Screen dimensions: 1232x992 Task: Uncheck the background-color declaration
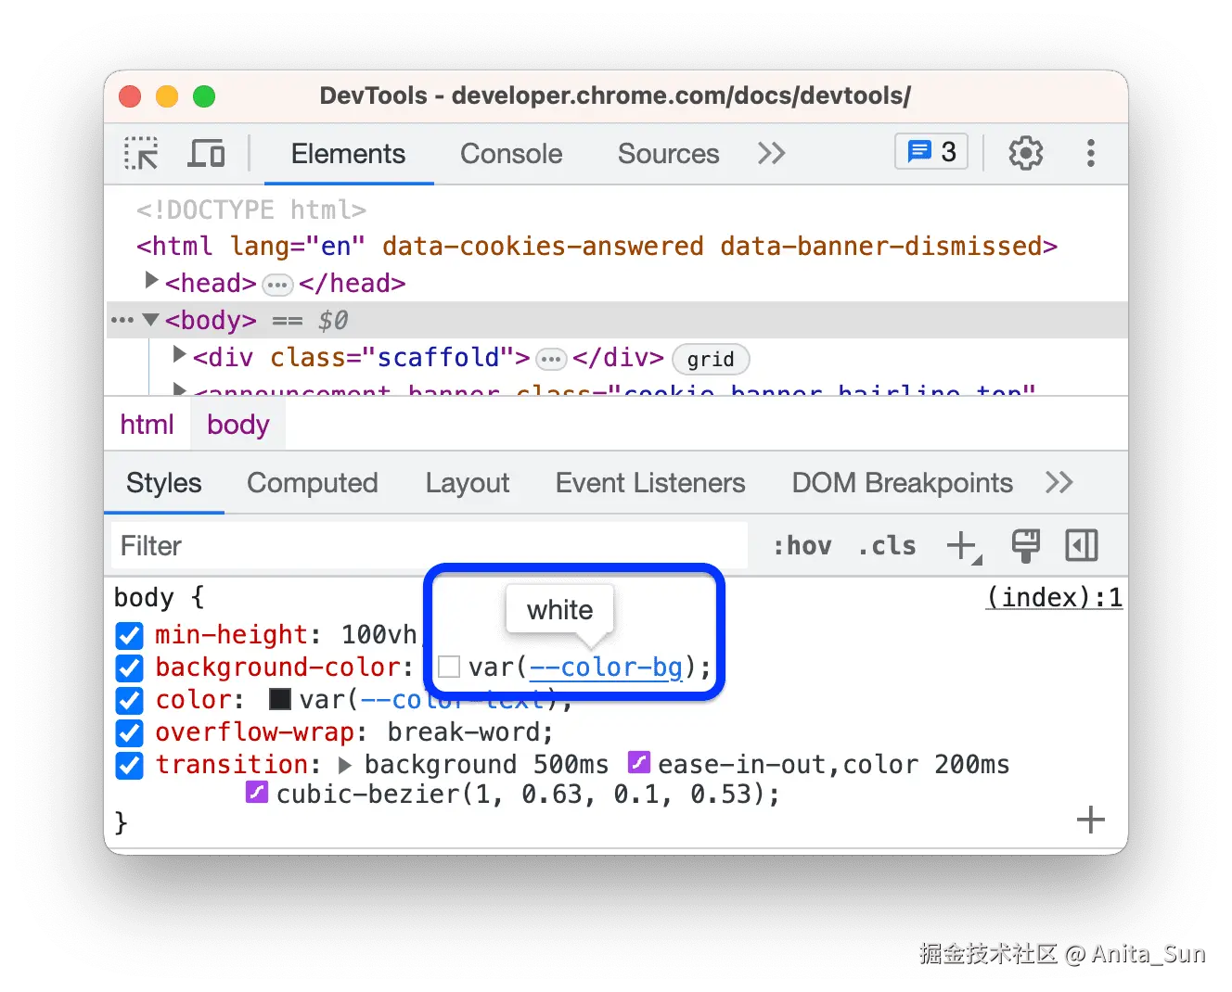coord(130,668)
